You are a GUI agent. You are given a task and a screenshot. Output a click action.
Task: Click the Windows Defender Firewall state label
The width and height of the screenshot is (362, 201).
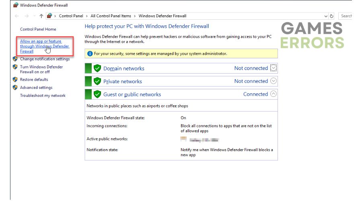pos(116,118)
